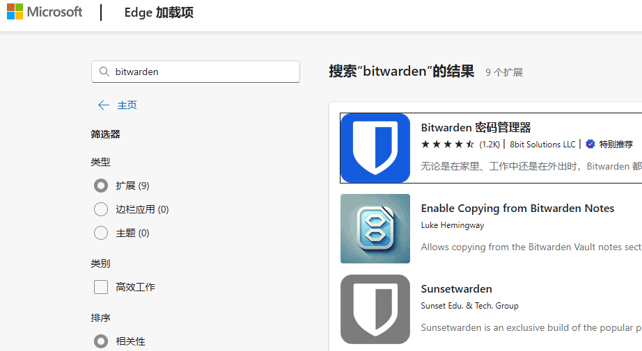Click the 特别推荐 label

tap(616, 145)
